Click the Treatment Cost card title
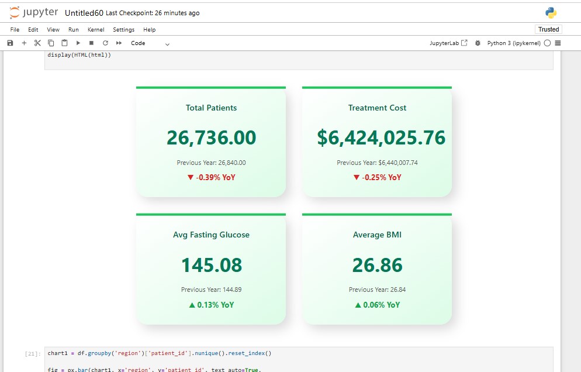This screenshot has width=581, height=372. [x=377, y=108]
